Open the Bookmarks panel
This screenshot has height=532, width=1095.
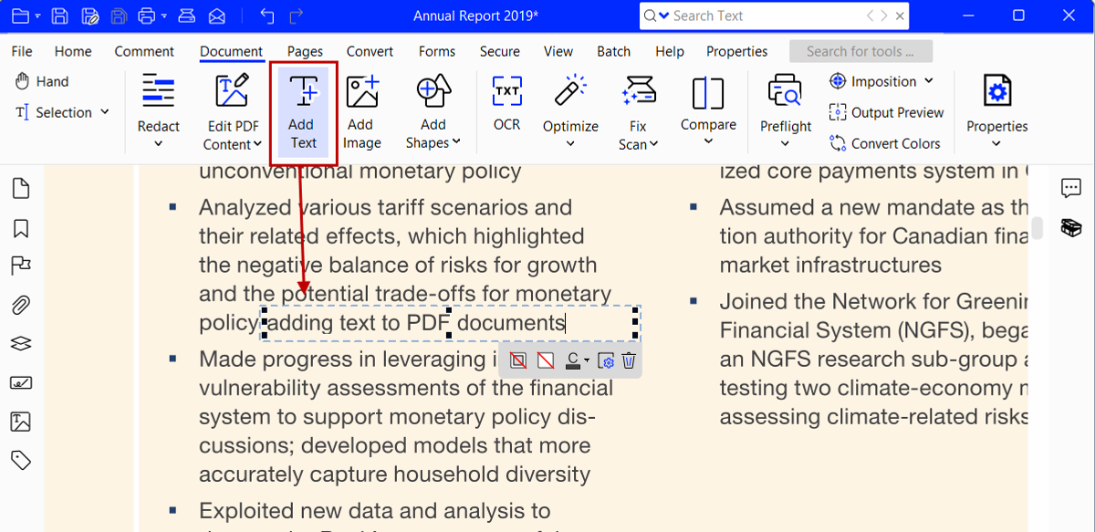pos(21,226)
